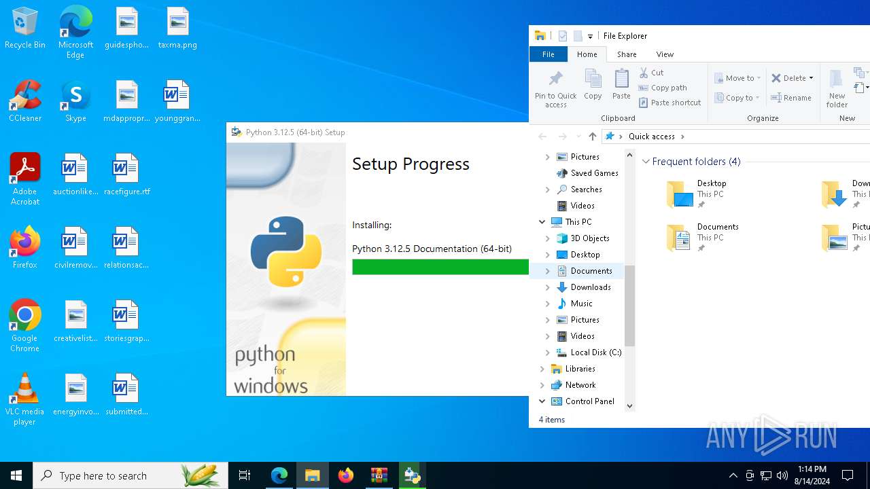Open Adobe Acrobat desktop shortcut
The image size is (870, 489).
point(25,179)
